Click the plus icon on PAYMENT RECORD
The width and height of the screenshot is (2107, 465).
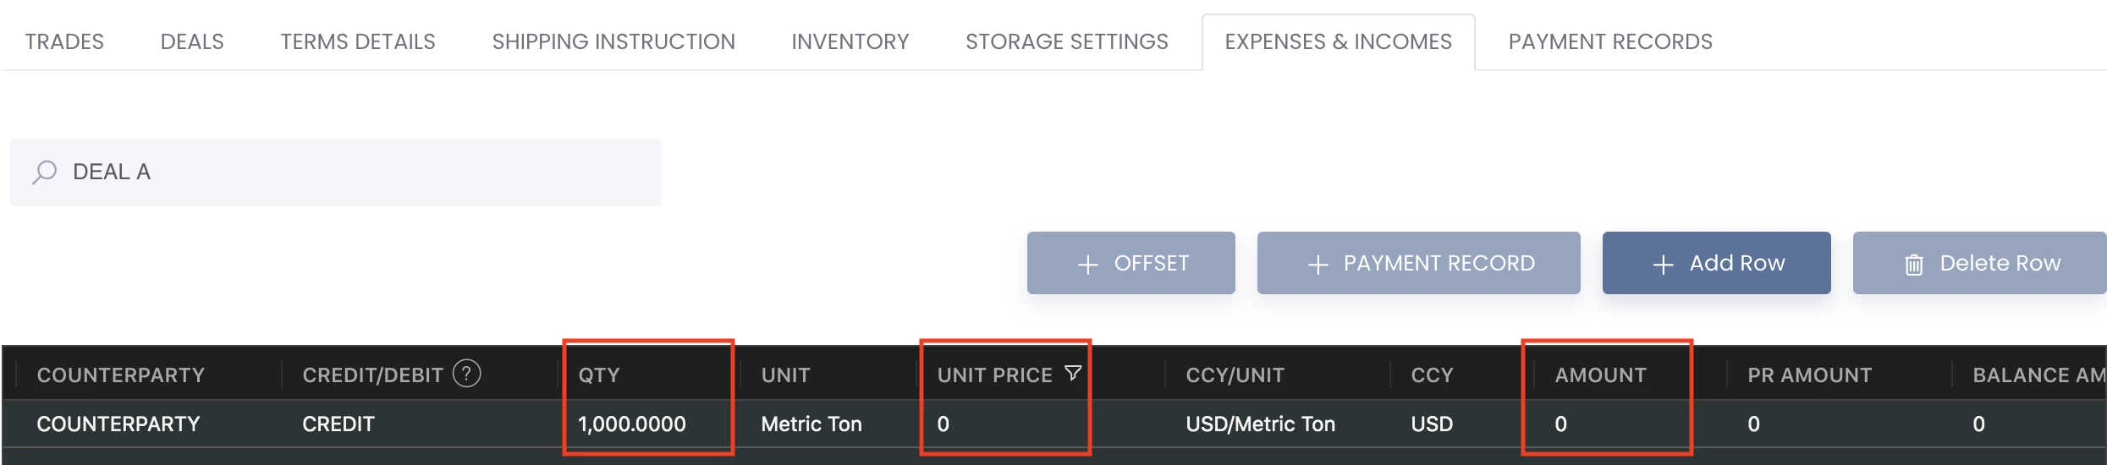[1318, 265]
